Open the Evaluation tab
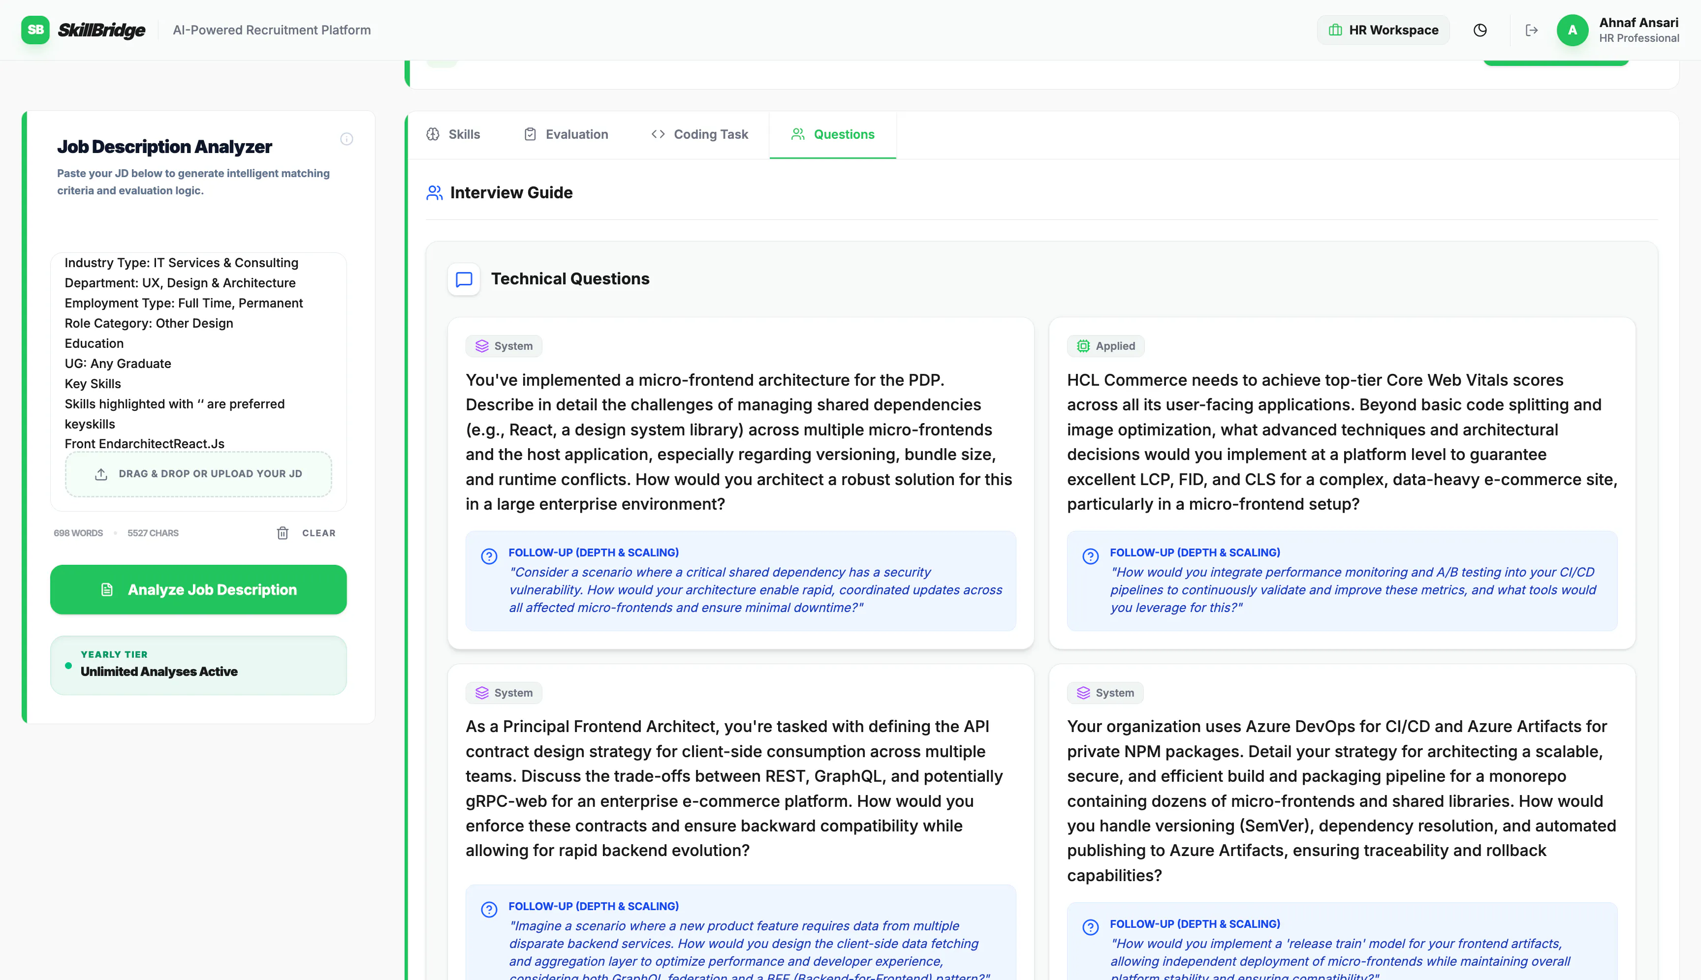Viewport: 1701px width, 980px height. (566, 135)
